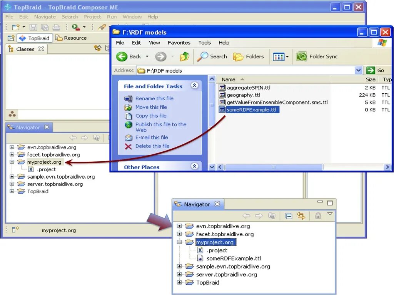
Task: Collapse myproject.org in left Navigator
Action: (x=12, y=162)
